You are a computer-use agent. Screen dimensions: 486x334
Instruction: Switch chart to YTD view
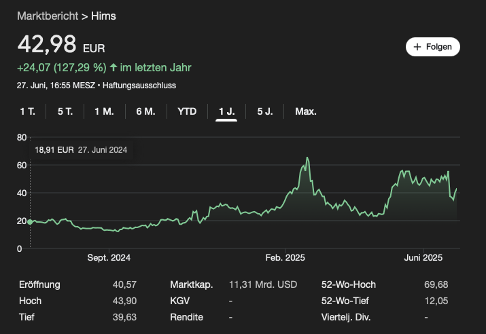[x=187, y=111]
